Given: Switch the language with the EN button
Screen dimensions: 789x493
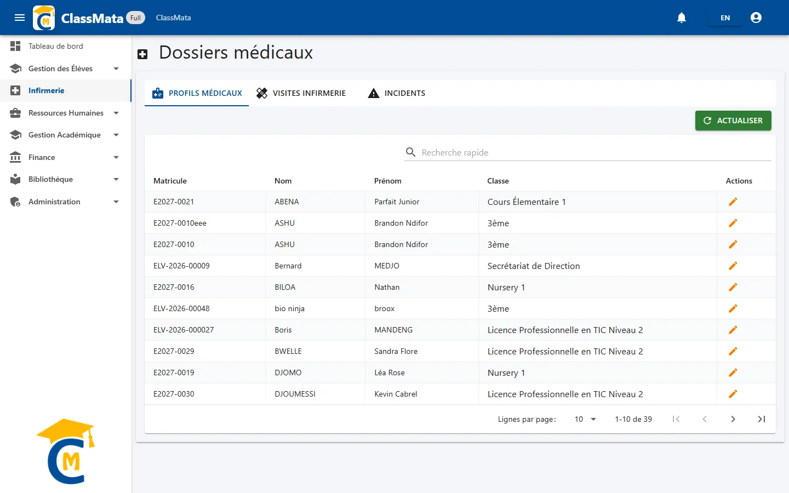Looking at the screenshot, I should [x=725, y=18].
